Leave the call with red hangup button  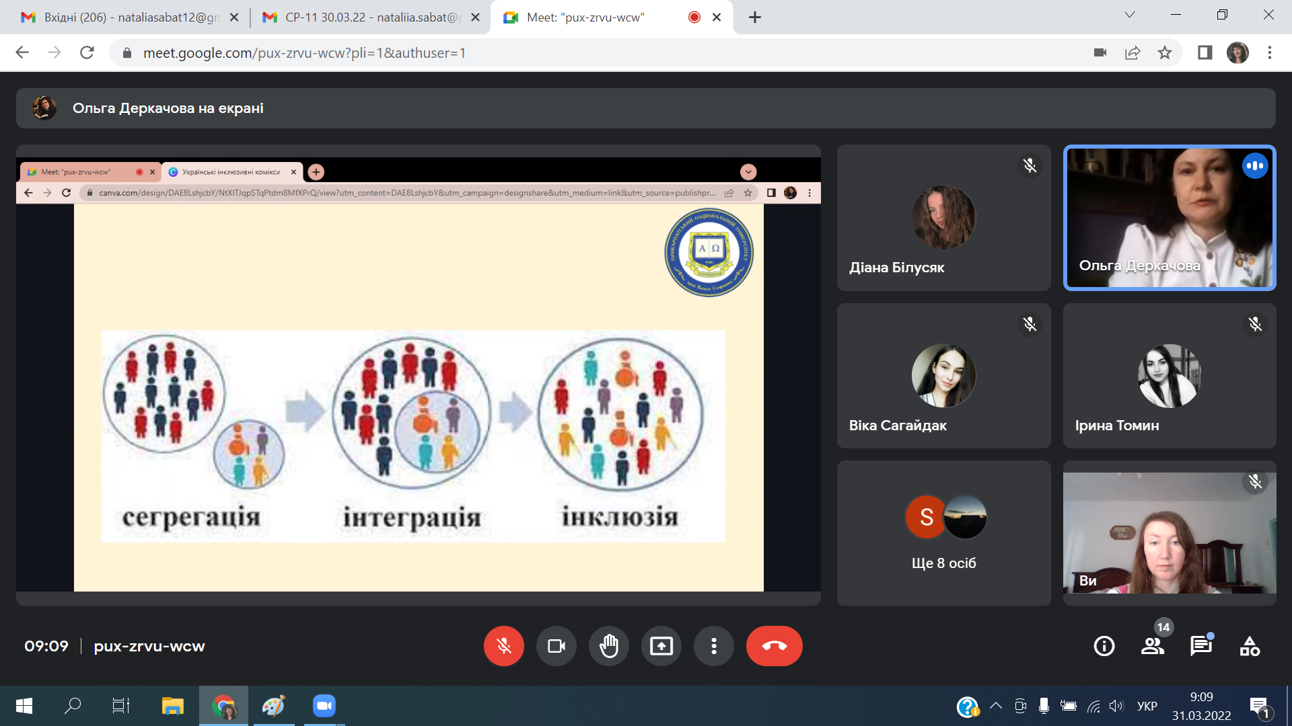coord(774,646)
